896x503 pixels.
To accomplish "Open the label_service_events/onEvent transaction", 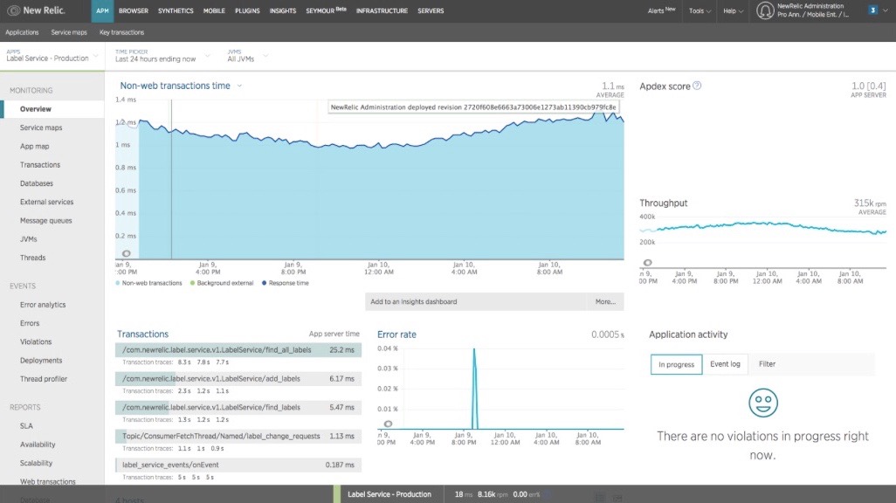I will coord(238,465).
